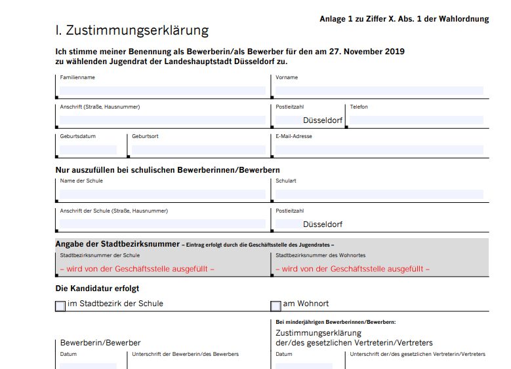Focus the Anschrift (Straße, Hausnummer) field

click(162, 120)
